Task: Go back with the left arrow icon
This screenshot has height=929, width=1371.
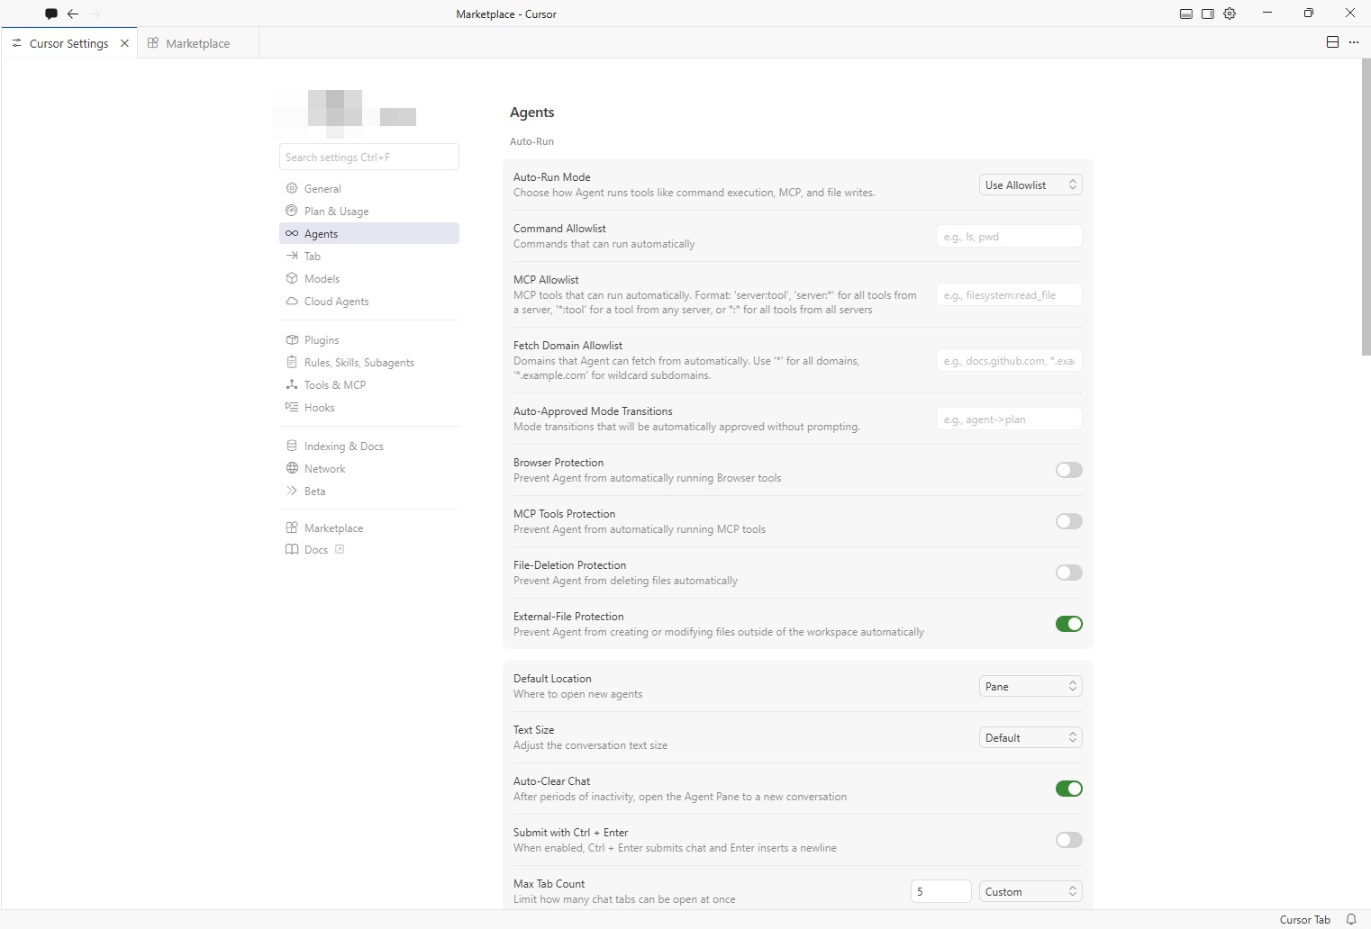Action: pos(73,14)
